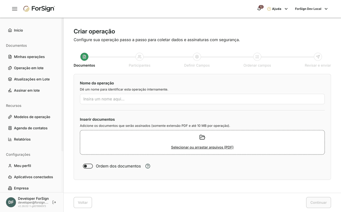Viewport: 341px width, 212px height.
Task: Open Agenda de contatos
Action: click(x=28, y=128)
